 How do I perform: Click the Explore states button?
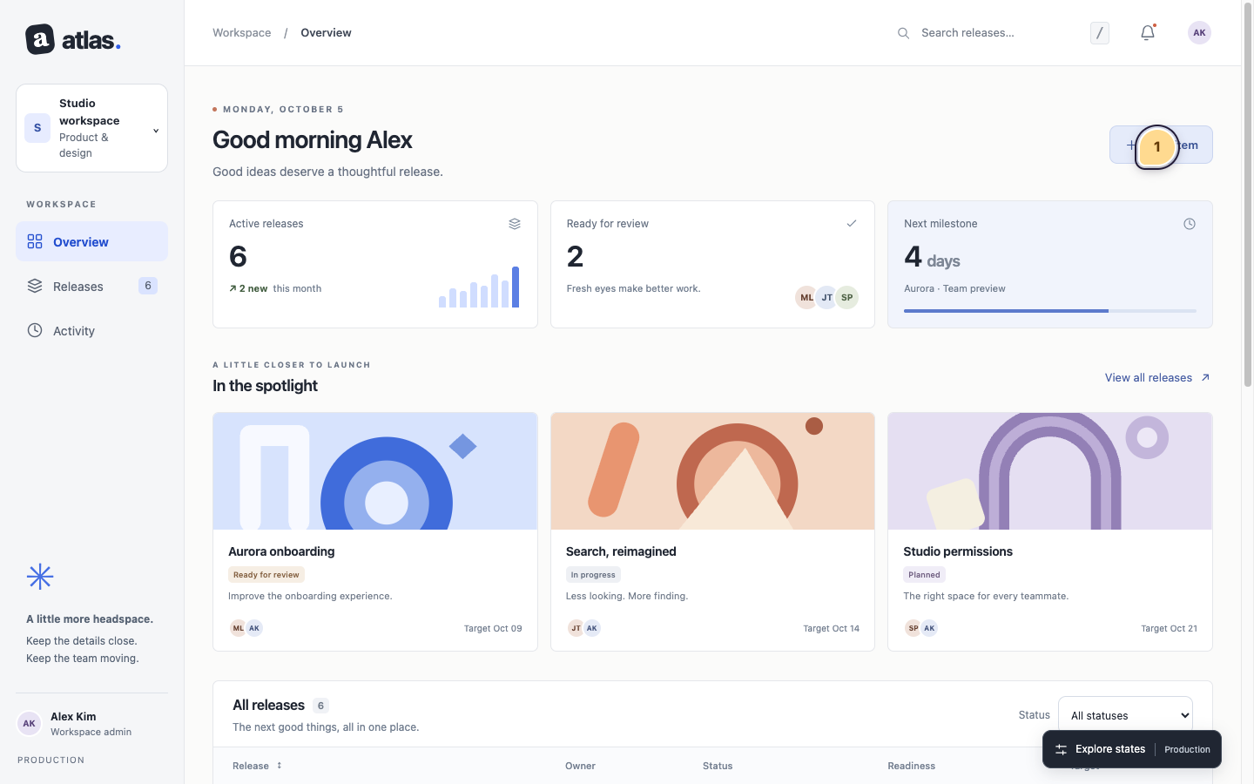1132,749
